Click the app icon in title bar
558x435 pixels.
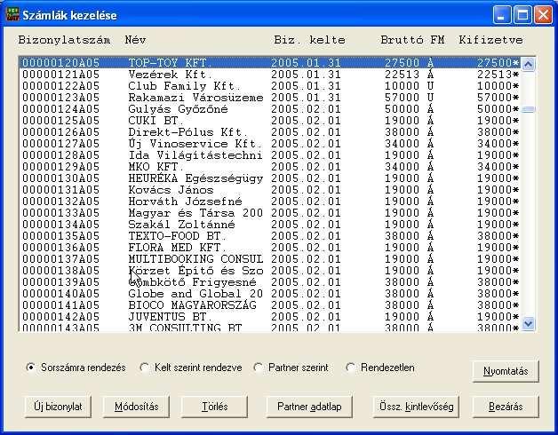pos(12,14)
